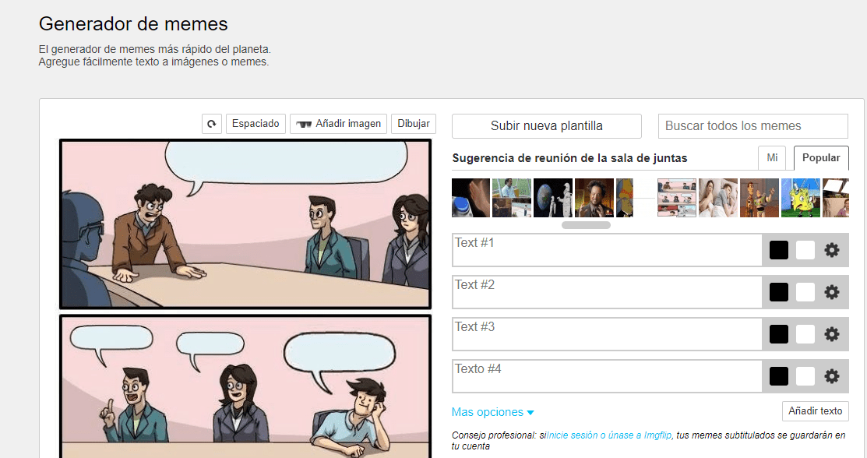Switch to the Mi templates tab
This screenshot has width=867, height=458.
coord(772,158)
